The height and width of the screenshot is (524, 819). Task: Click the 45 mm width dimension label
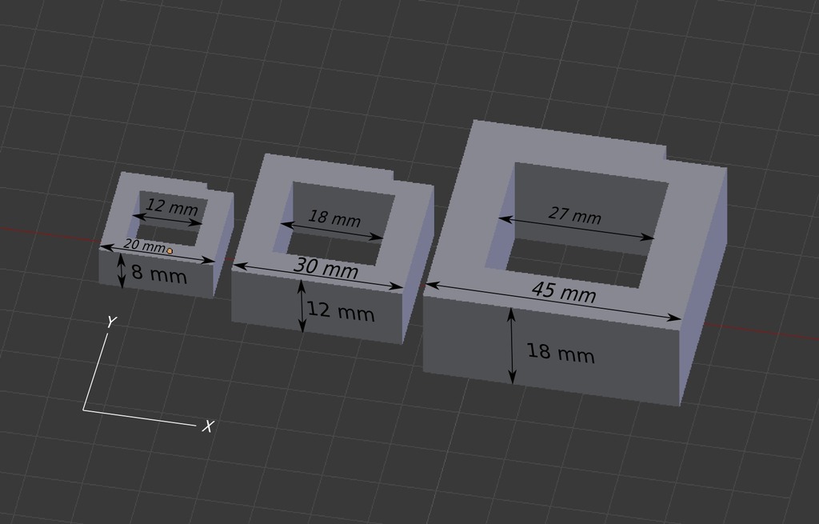(x=564, y=291)
